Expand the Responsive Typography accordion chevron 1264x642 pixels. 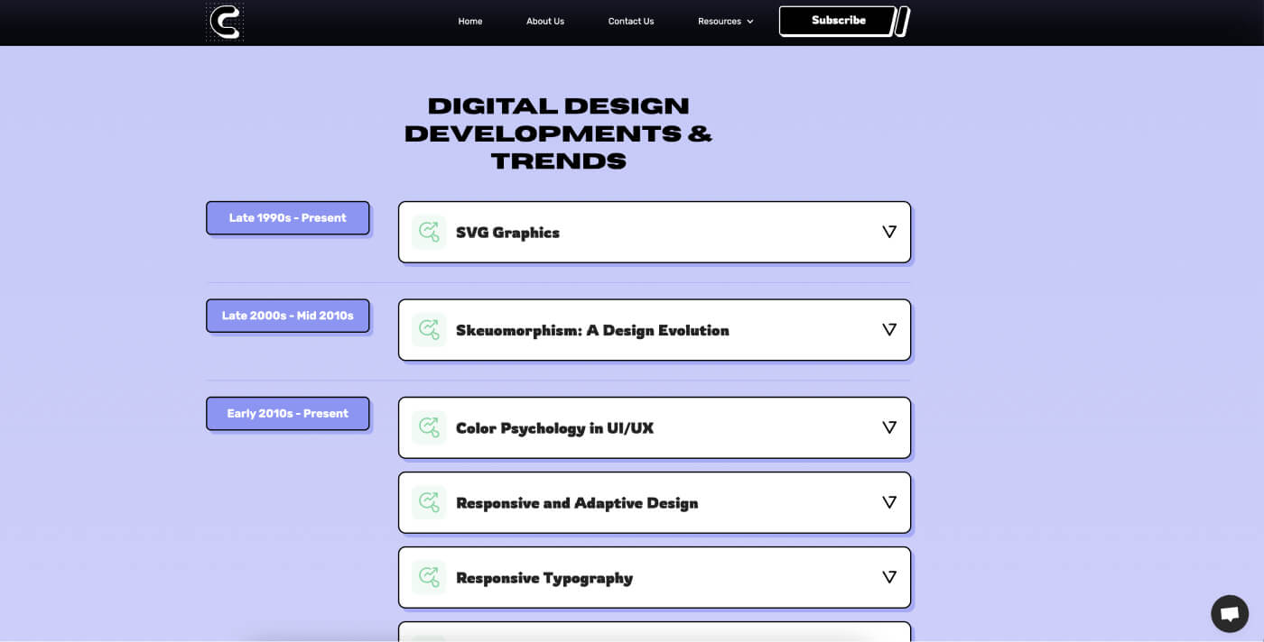pyautogui.click(x=889, y=577)
